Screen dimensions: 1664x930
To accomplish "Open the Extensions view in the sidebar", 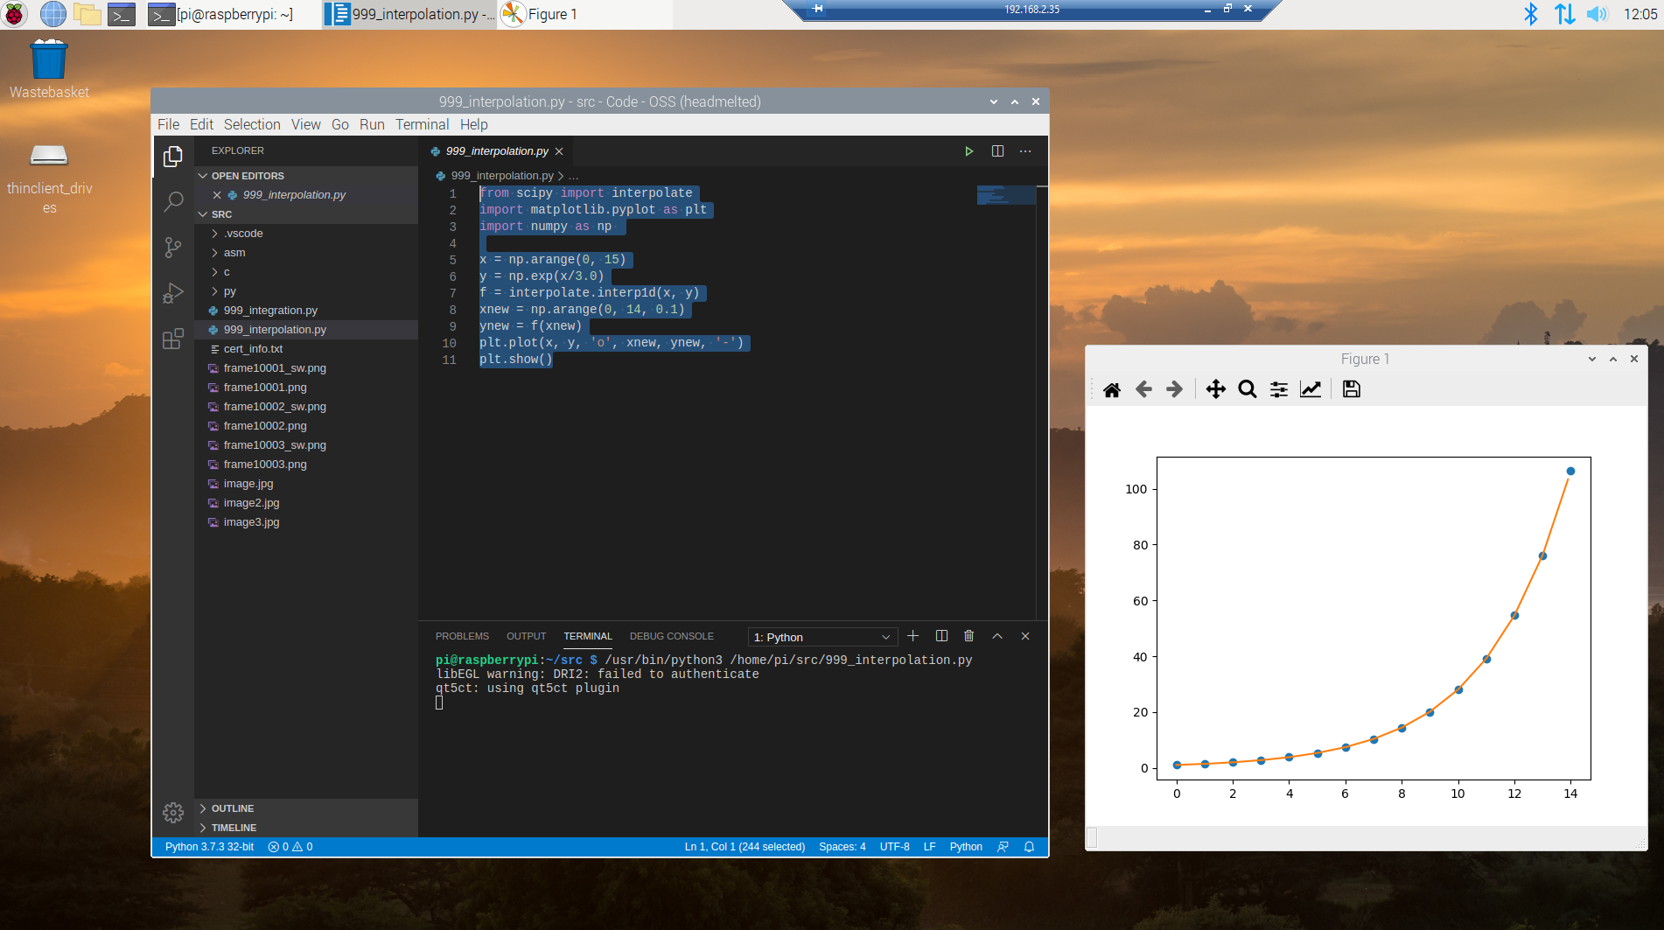I will (x=172, y=339).
